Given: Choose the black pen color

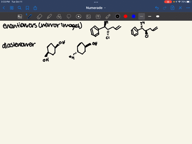Looking at the screenshot, I should pyautogui.click(x=118, y=16).
